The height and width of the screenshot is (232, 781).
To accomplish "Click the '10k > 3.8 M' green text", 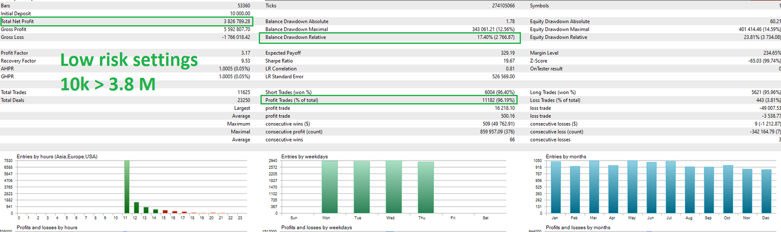I will tap(108, 84).
